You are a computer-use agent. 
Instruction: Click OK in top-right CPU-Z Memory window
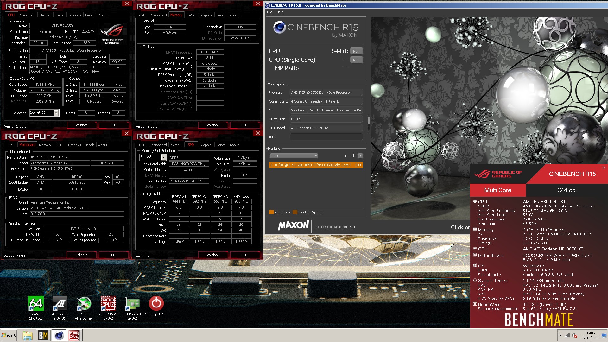pyautogui.click(x=245, y=125)
